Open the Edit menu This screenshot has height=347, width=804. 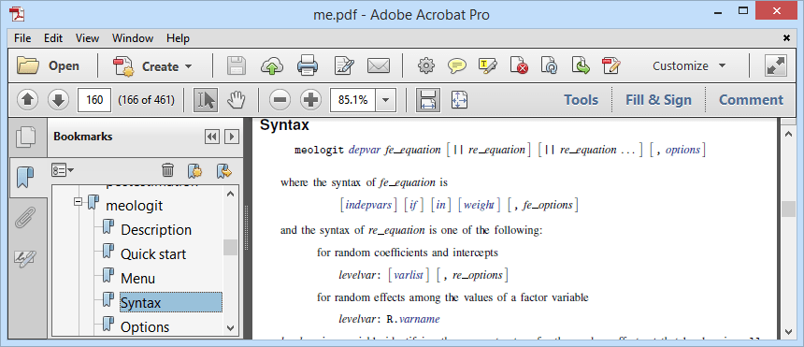52,38
